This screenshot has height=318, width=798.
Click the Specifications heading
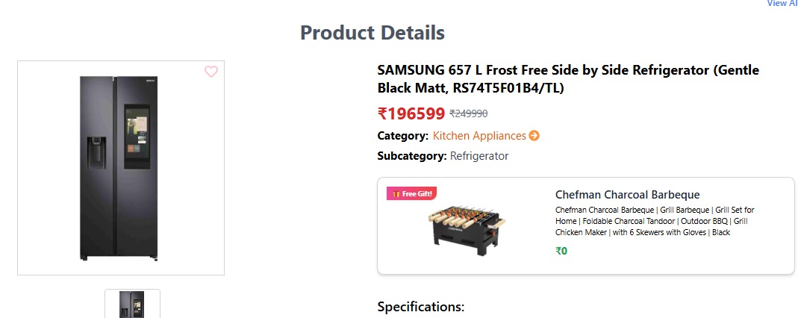pyautogui.click(x=421, y=307)
